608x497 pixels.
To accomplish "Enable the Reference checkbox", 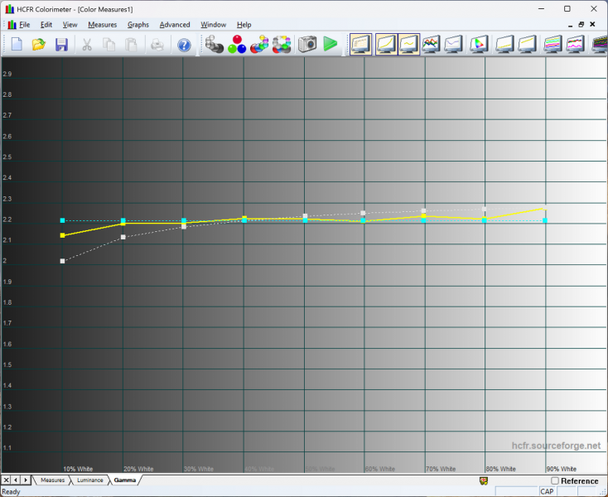I will [x=555, y=481].
